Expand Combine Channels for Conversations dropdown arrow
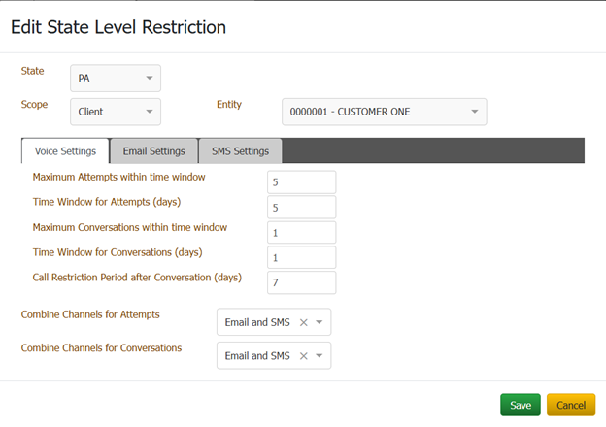Viewport: 606px width, 427px height. click(x=320, y=356)
